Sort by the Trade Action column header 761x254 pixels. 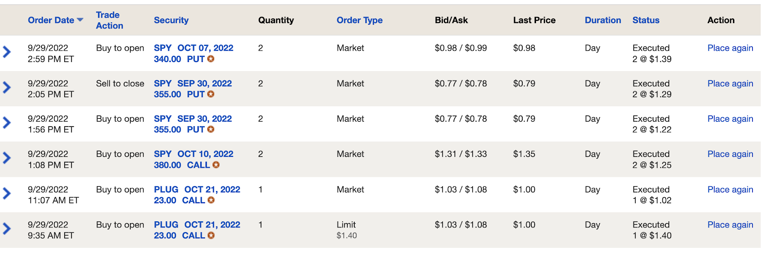coord(109,20)
